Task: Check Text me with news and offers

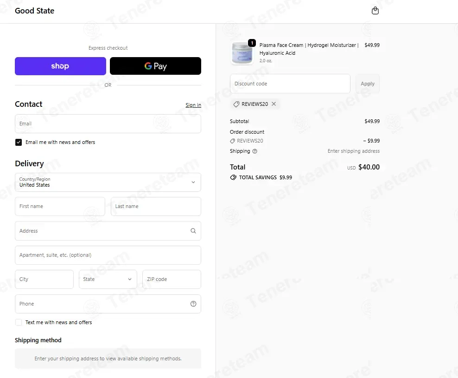Action: click(x=19, y=322)
